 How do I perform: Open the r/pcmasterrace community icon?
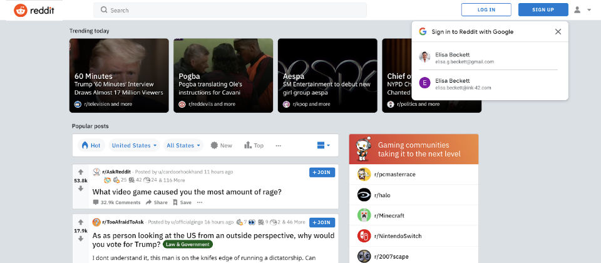click(364, 174)
